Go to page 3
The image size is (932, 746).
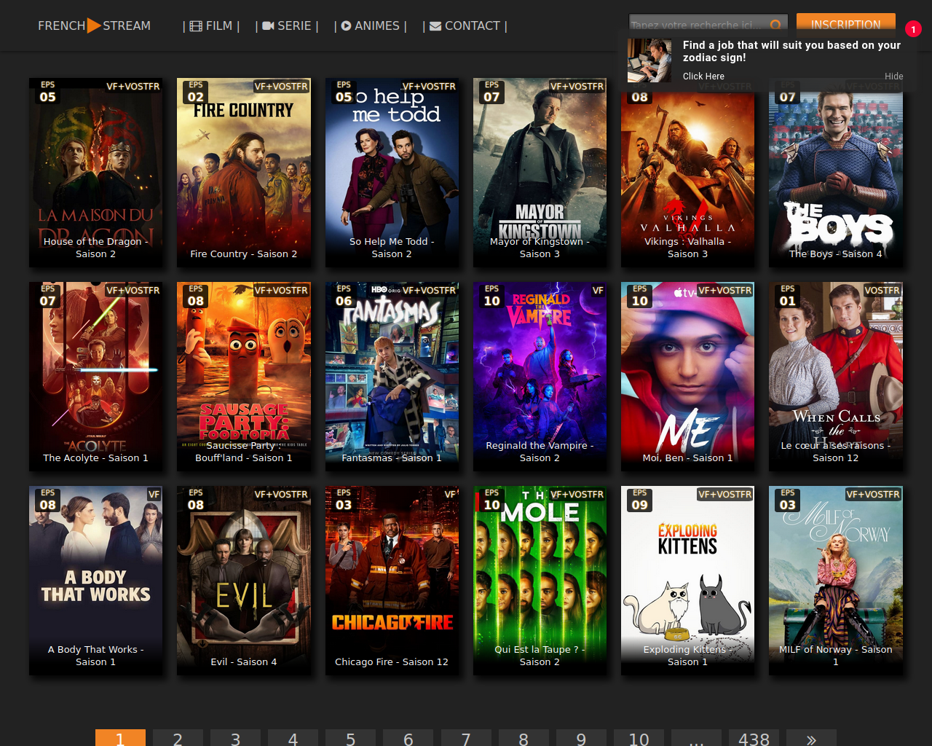click(235, 738)
